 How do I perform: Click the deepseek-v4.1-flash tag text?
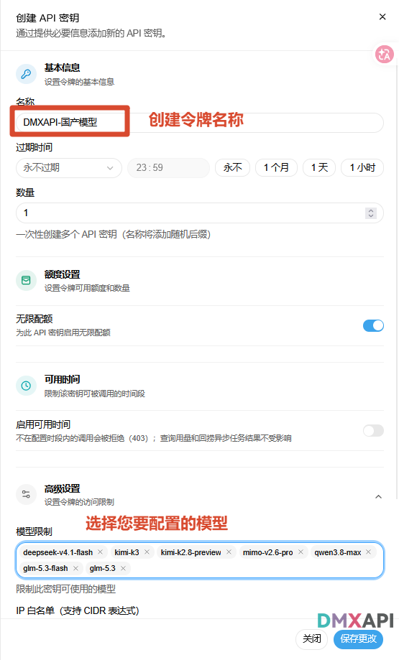click(58, 552)
